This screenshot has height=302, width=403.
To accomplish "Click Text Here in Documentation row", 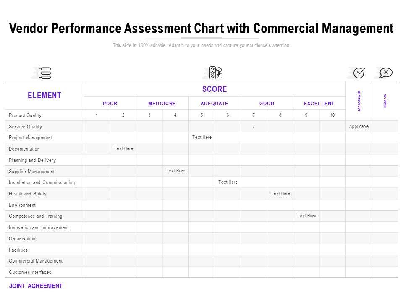I will click(x=123, y=148).
